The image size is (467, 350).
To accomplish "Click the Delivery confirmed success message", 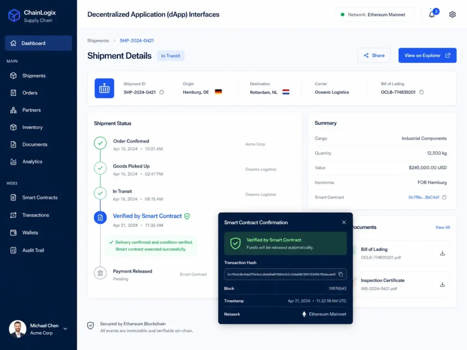I will 151,246.
